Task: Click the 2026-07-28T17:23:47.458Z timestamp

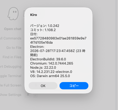Action: 52,51
